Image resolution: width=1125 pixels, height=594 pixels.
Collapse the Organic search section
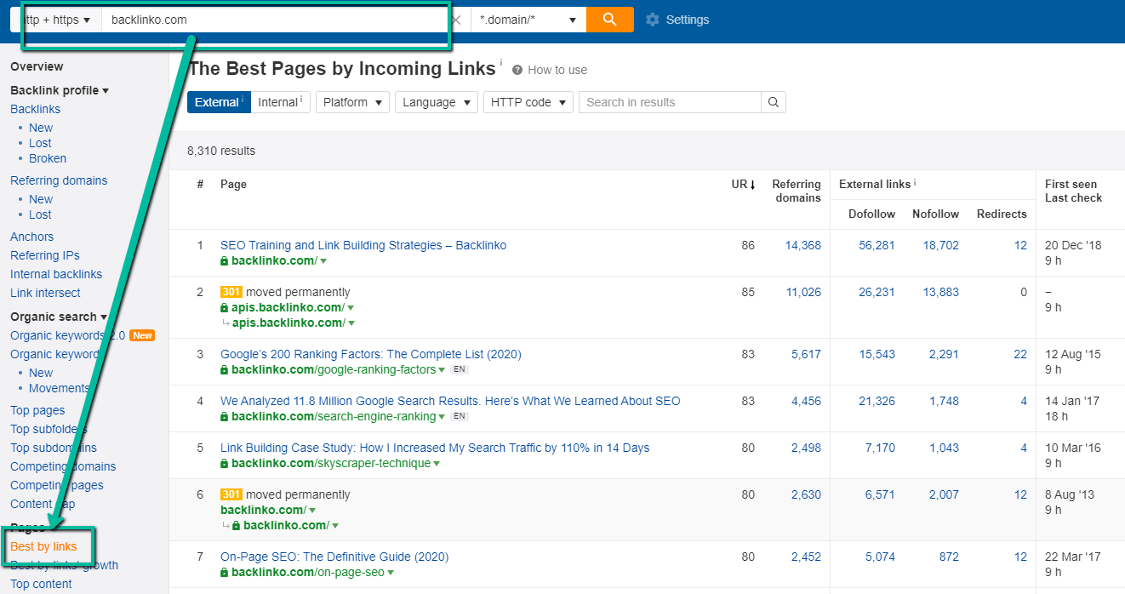point(59,317)
